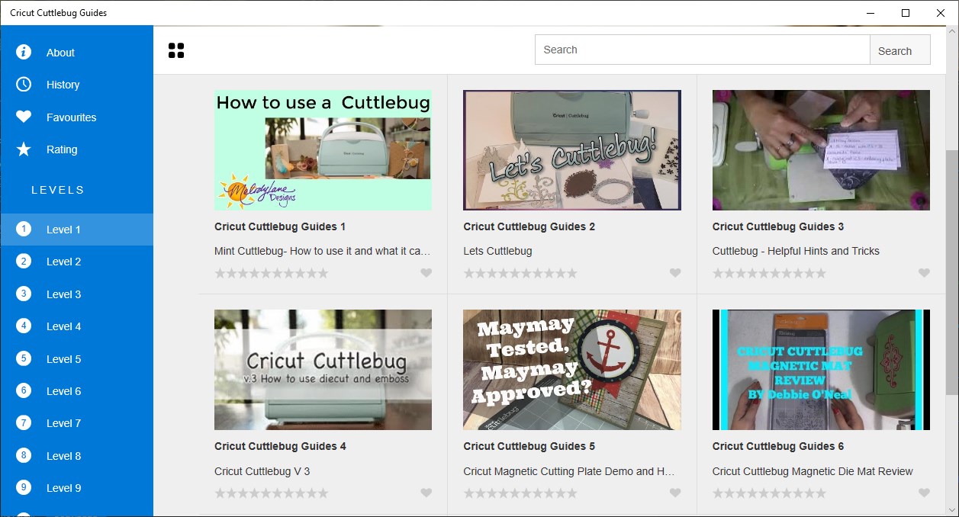This screenshot has height=517, width=959.
Task: Click the Level 3 number badge
Action: pyautogui.click(x=24, y=294)
